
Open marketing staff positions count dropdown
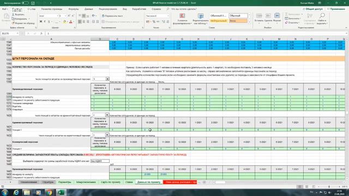coord(107,135)
